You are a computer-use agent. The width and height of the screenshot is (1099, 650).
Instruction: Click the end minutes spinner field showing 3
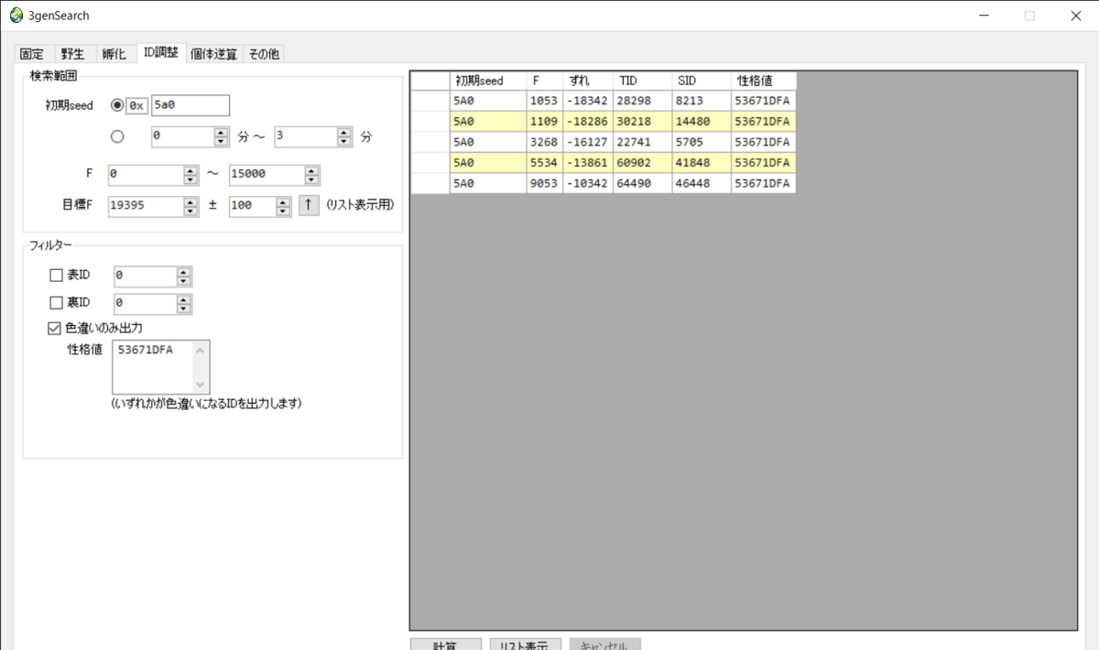312,136
